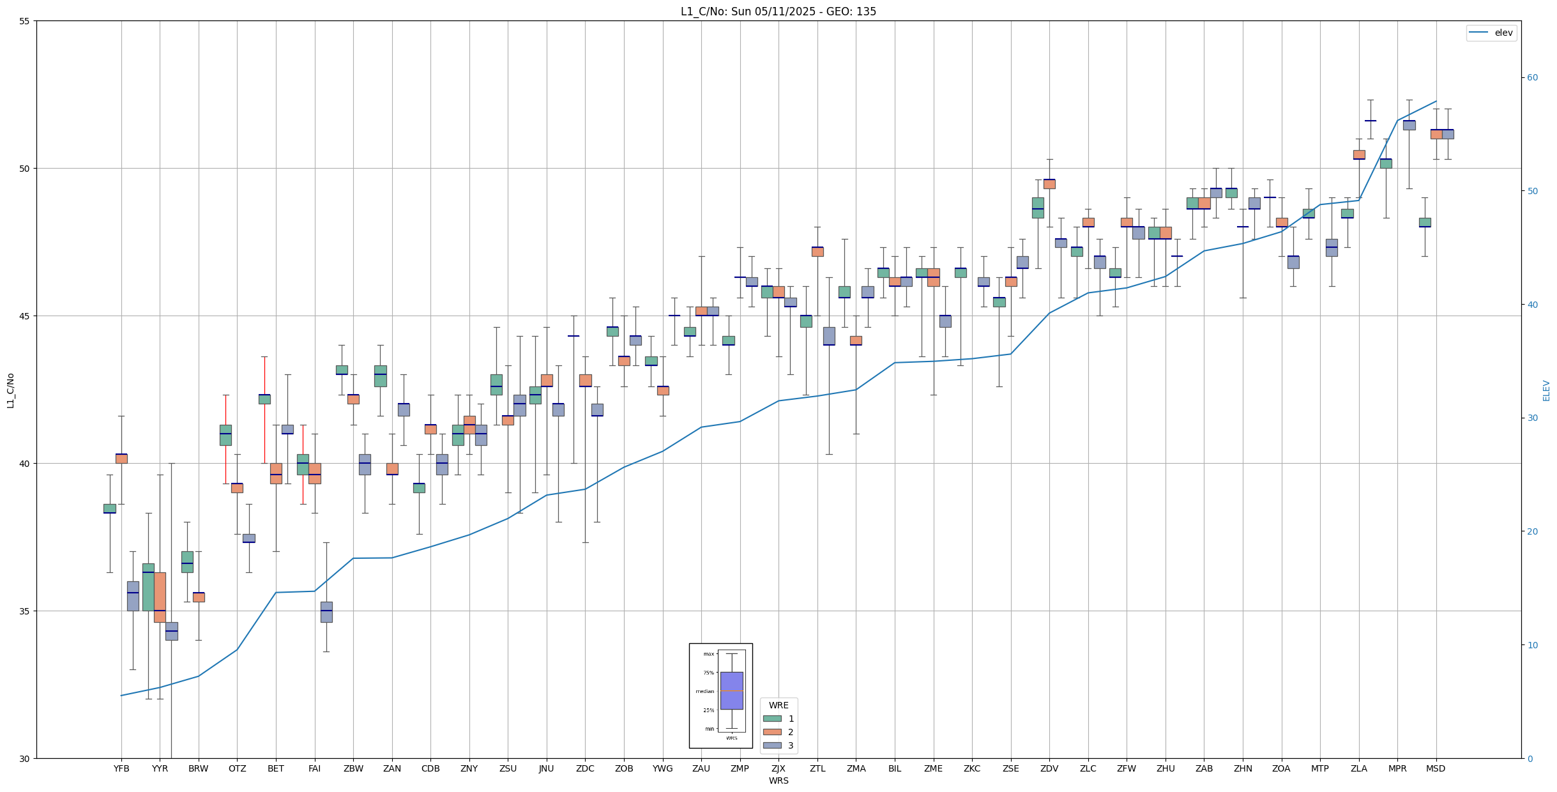Click the MSD station label on the x-axis
The height and width of the screenshot is (792, 1557).
tap(1436, 768)
